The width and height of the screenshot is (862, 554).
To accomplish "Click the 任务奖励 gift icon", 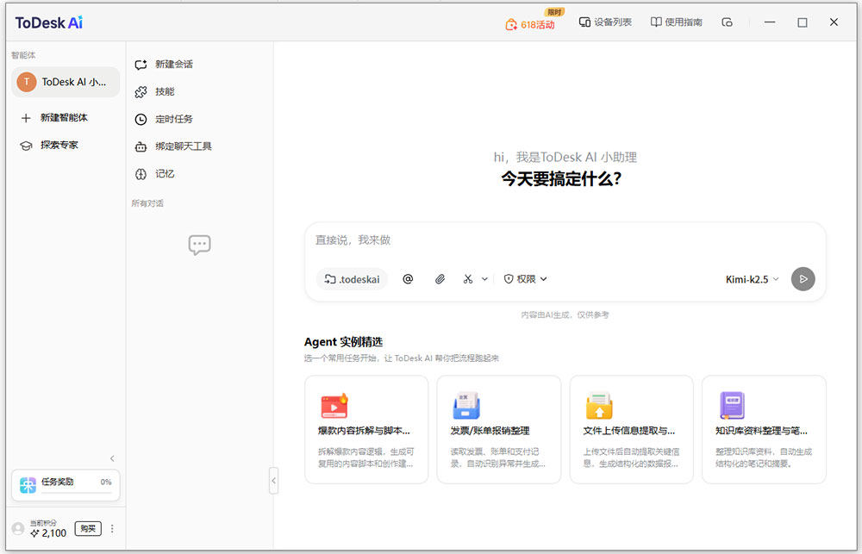I will 28,485.
